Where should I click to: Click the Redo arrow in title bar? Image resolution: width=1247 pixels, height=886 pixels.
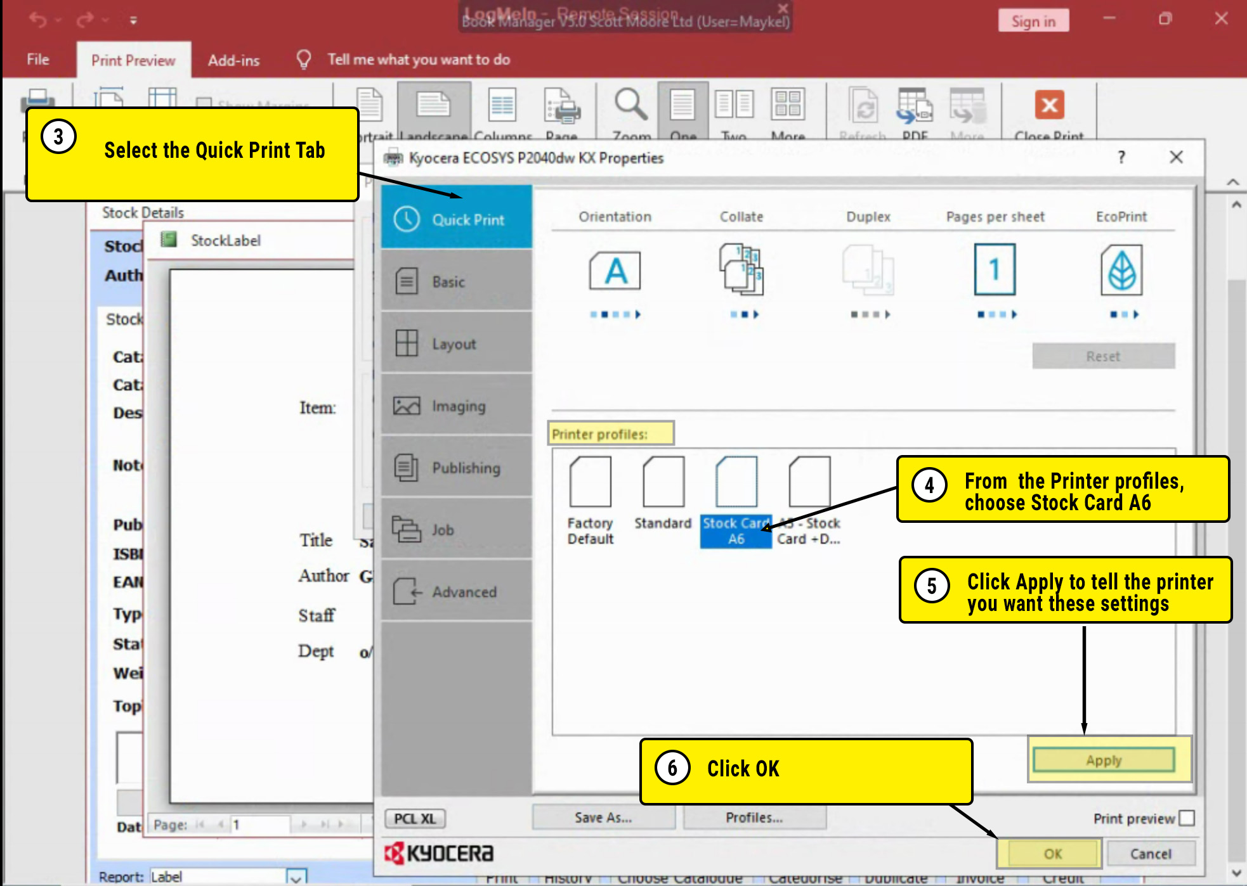85,20
